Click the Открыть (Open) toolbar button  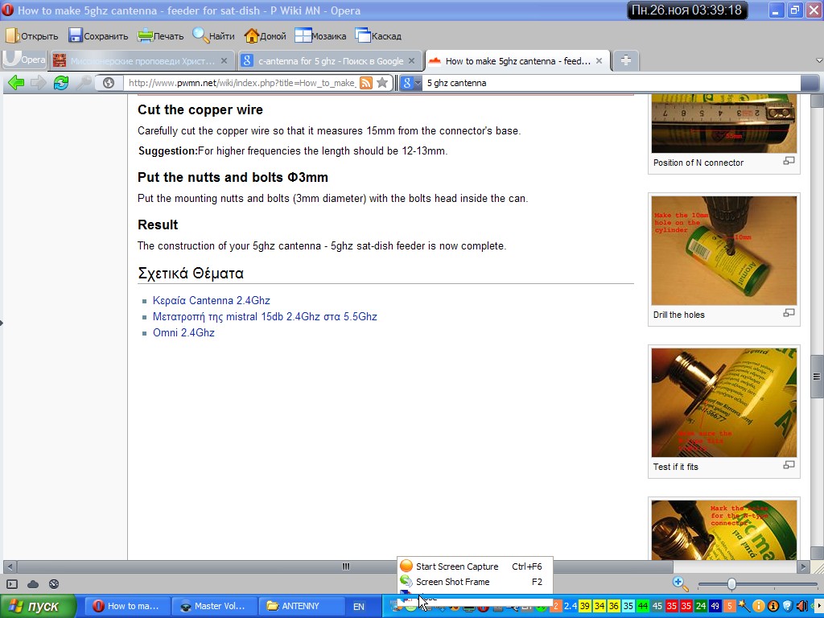point(31,35)
